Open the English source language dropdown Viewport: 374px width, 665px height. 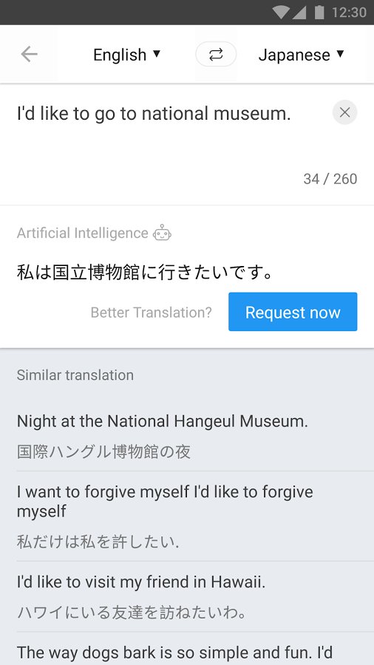click(127, 55)
